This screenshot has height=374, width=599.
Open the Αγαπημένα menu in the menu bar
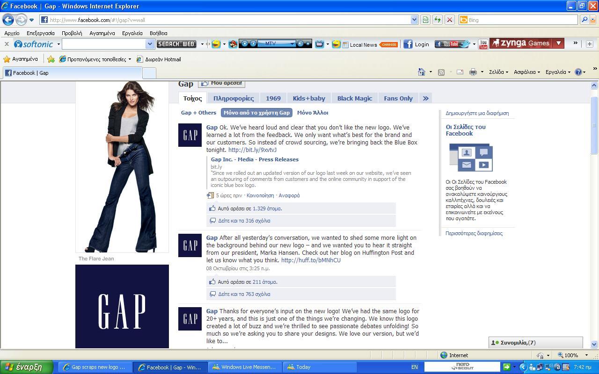pos(102,33)
